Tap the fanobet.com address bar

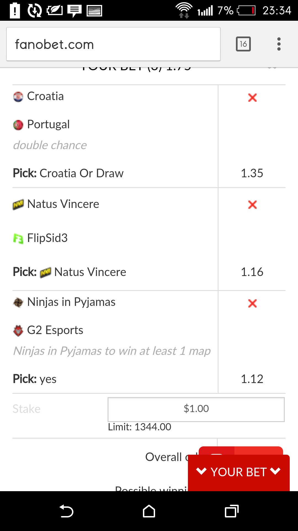pos(113,44)
